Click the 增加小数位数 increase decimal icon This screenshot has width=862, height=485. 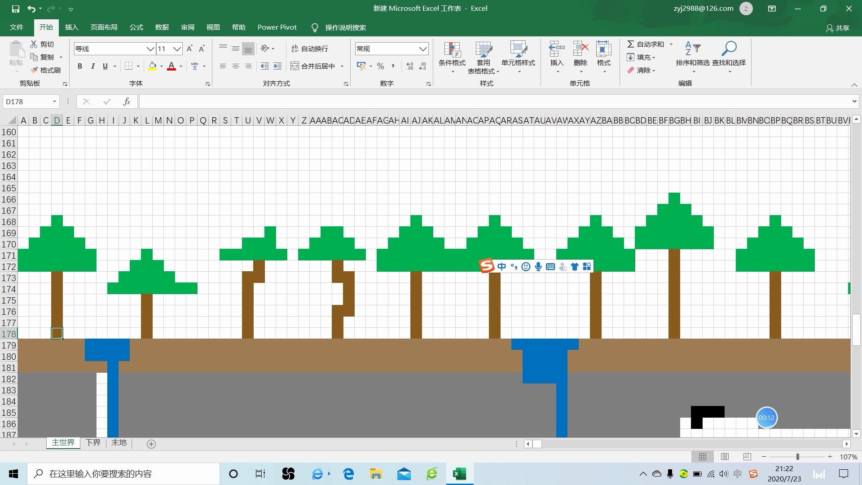tap(409, 66)
